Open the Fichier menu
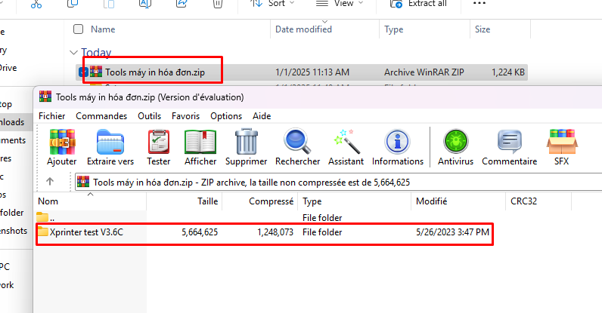Viewport: 602px width, 313px height. (51, 116)
